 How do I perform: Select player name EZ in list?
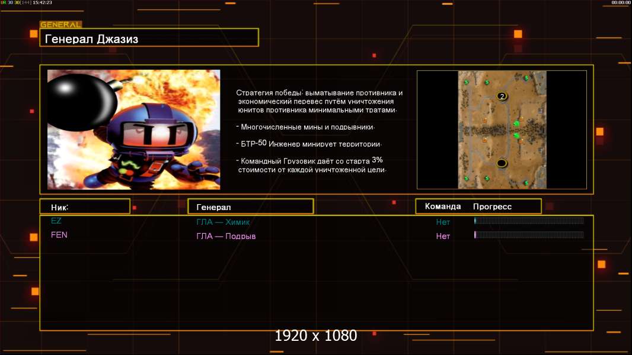[56, 221]
